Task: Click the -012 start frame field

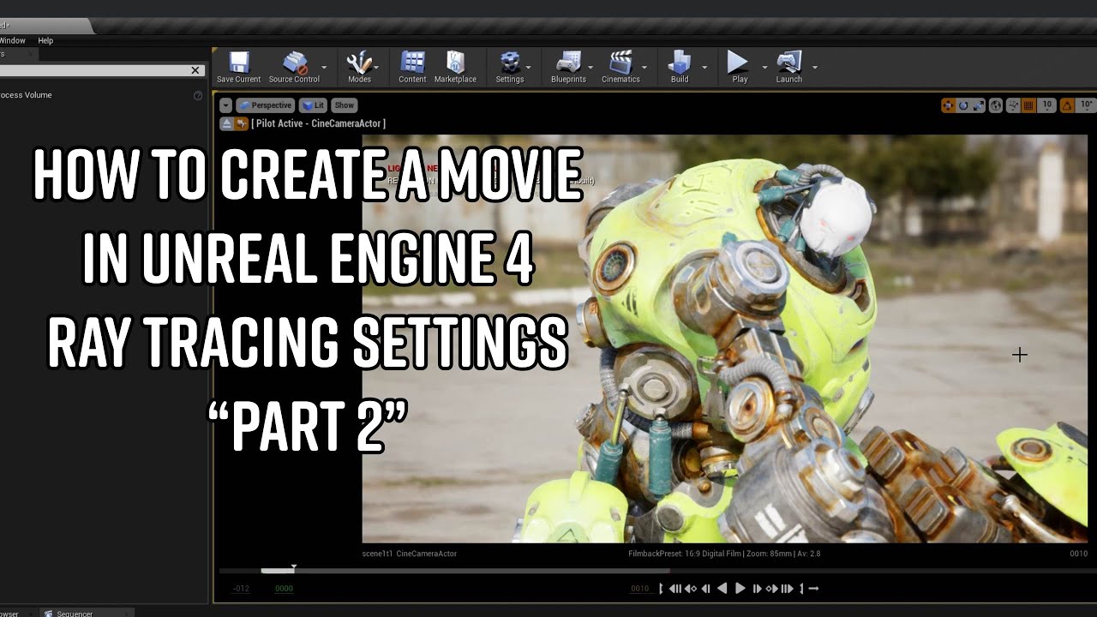Action: (241, 589)
